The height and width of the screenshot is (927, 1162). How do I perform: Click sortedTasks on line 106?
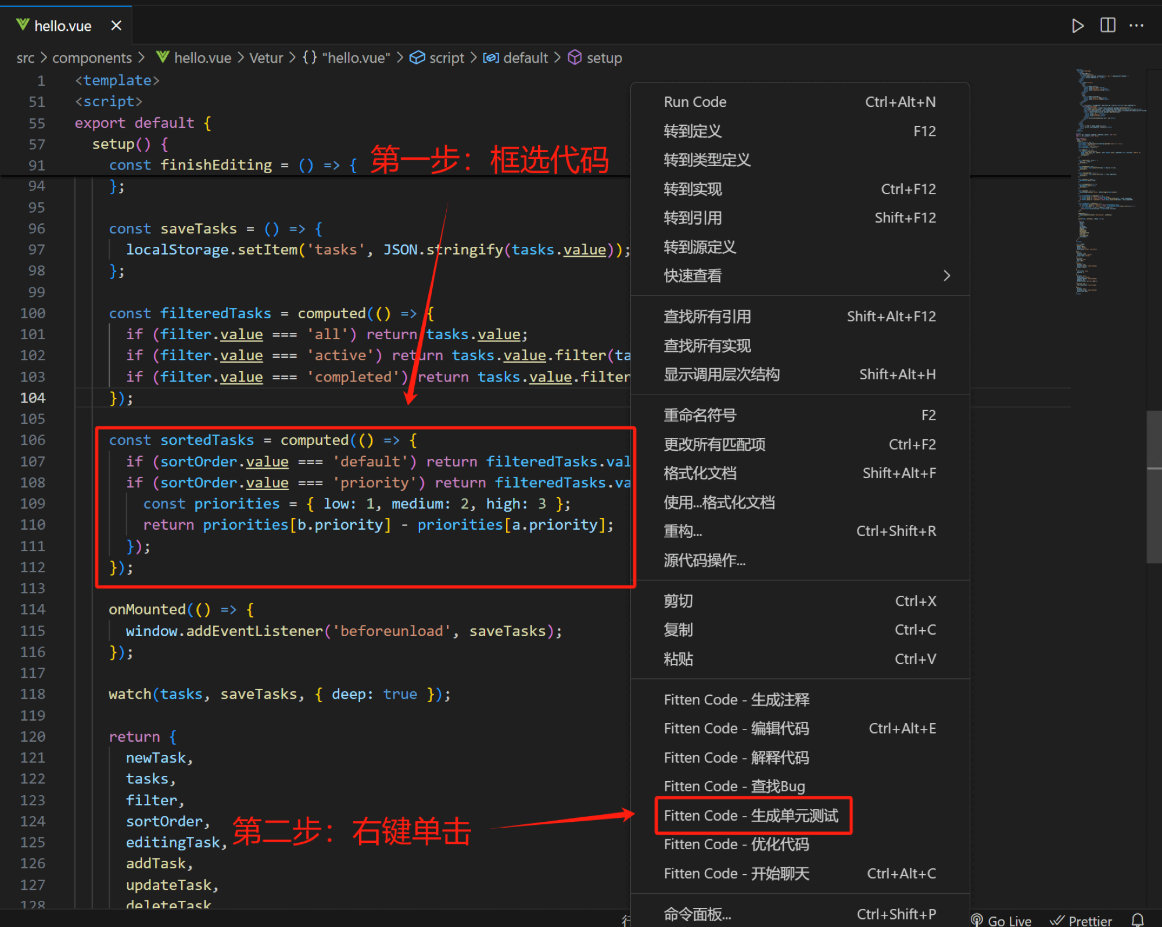(207, 440)
